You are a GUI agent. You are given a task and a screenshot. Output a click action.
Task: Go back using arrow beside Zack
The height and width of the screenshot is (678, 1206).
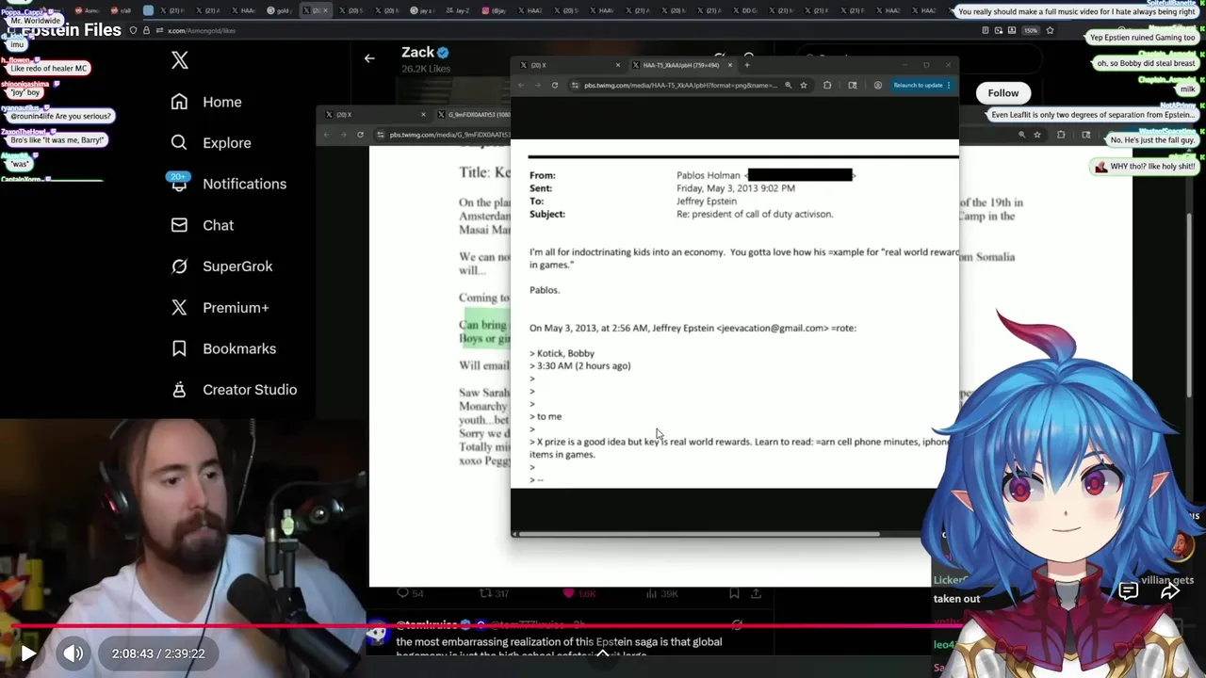pos(369,58)
